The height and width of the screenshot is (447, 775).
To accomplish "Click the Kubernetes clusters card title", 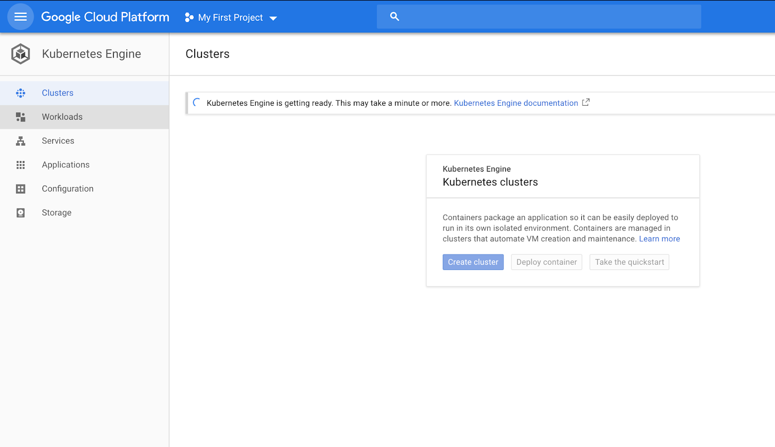I will 490,182.
